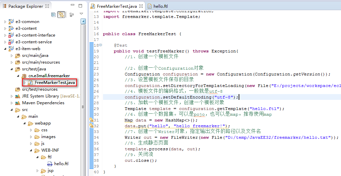Select e3-content-interface project

[x=35, y=35]
